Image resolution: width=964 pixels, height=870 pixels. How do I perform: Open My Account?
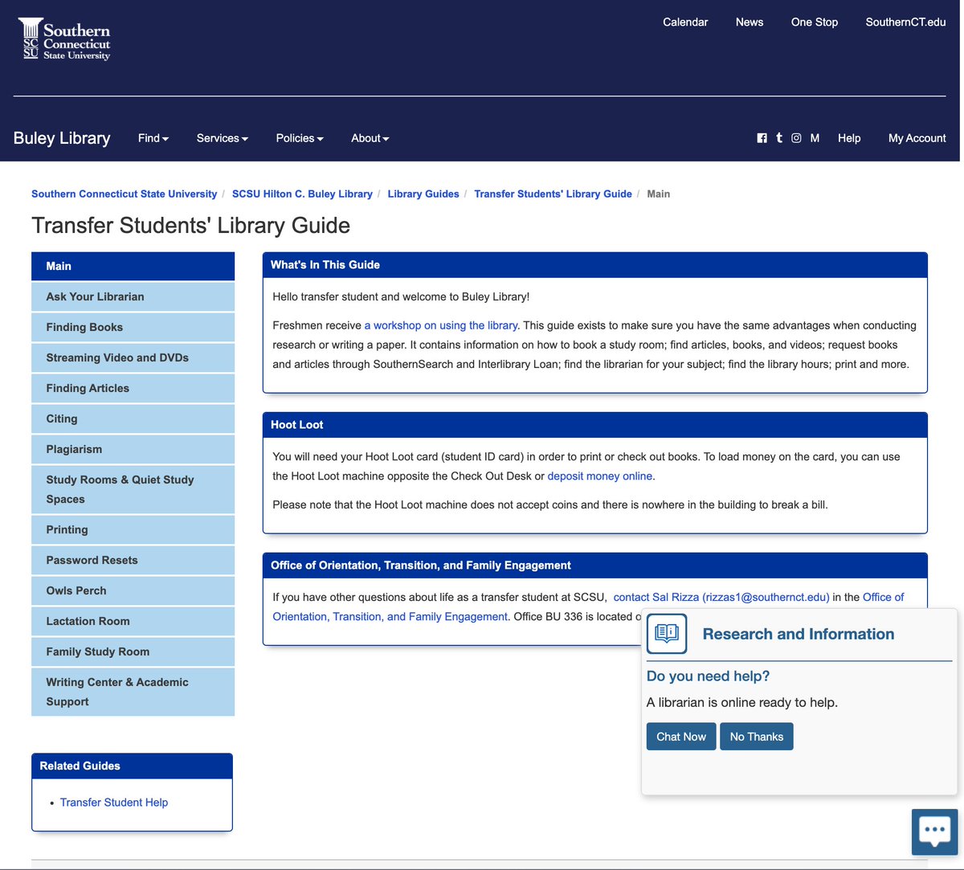[917, 138]
